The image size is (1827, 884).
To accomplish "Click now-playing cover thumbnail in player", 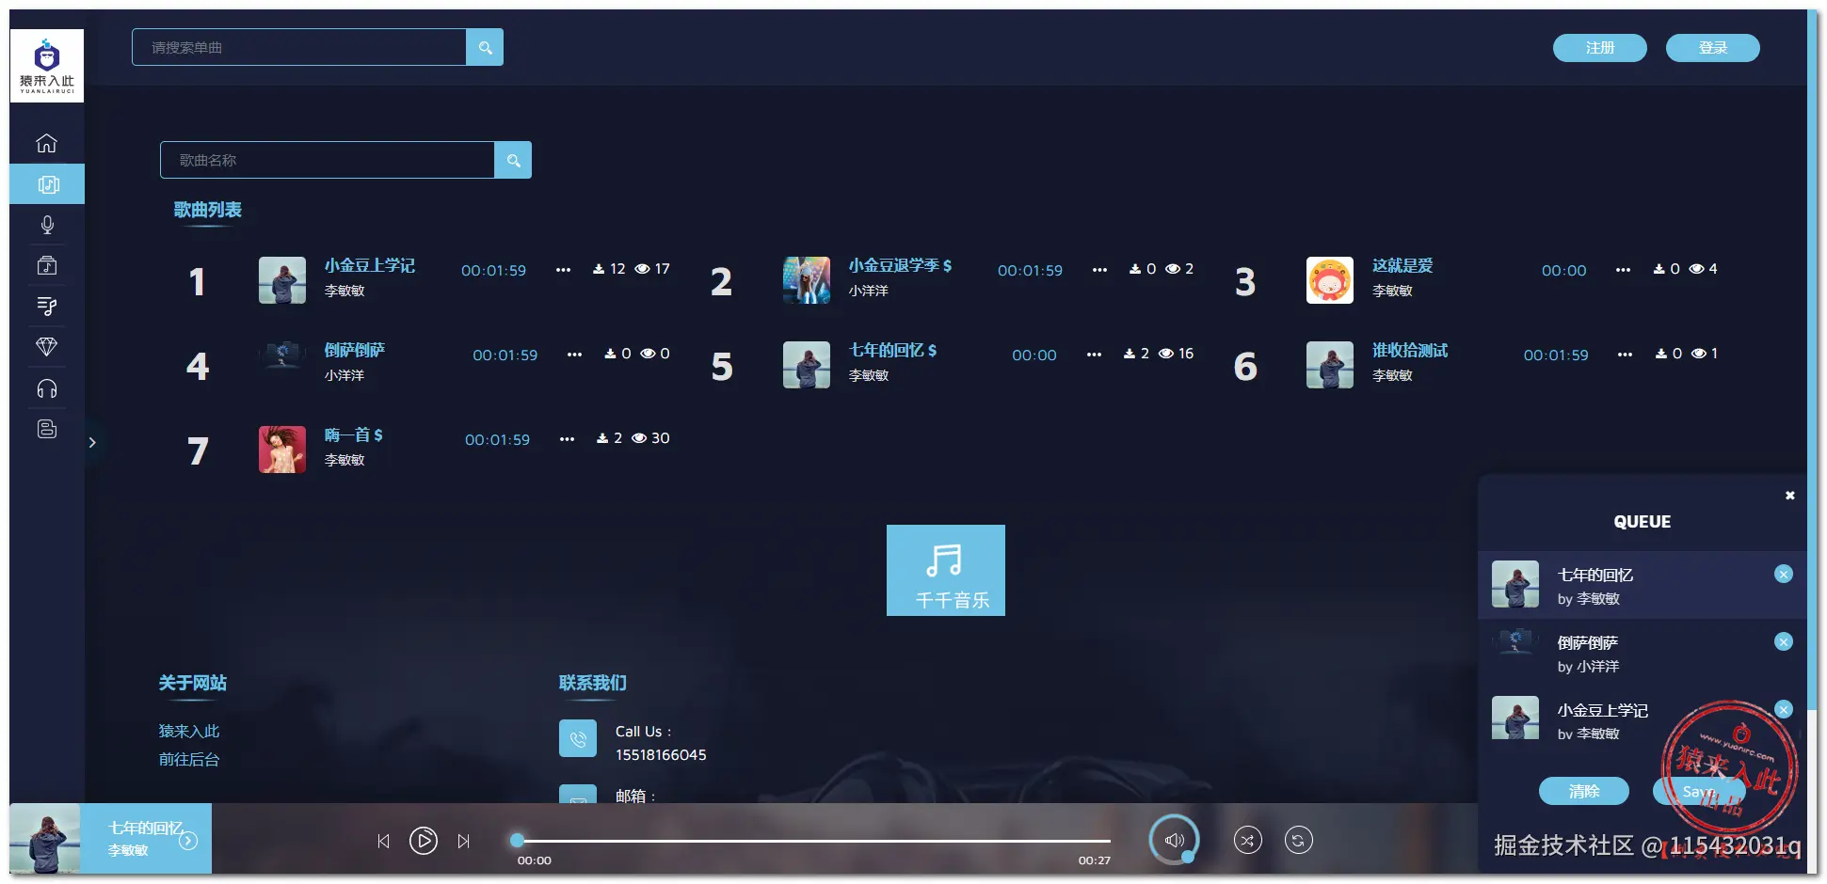I will [44, 839].
